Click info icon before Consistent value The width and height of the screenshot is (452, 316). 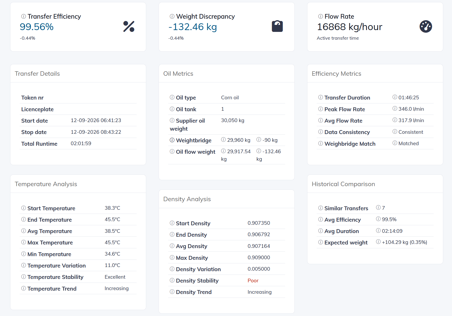coord(395,131)
